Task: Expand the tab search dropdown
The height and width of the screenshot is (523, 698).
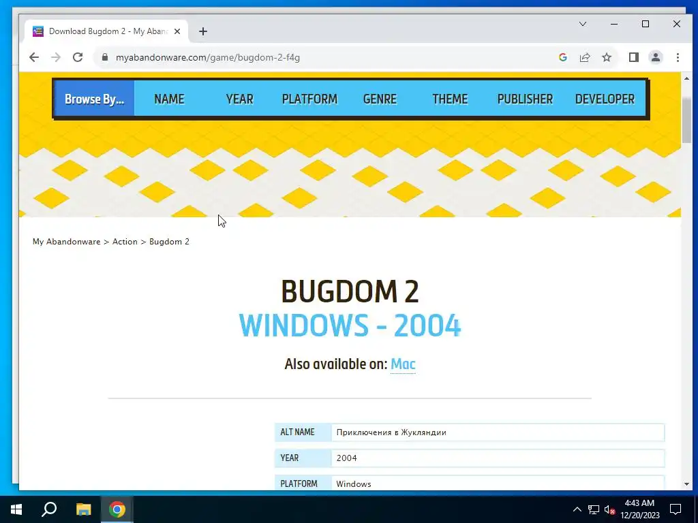Action: coord(582,24)
